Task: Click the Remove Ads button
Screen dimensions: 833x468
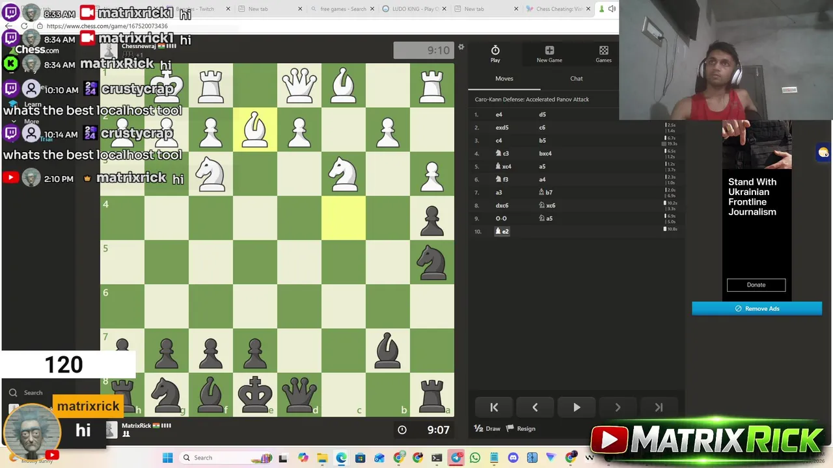Action: tap(757, 309)
